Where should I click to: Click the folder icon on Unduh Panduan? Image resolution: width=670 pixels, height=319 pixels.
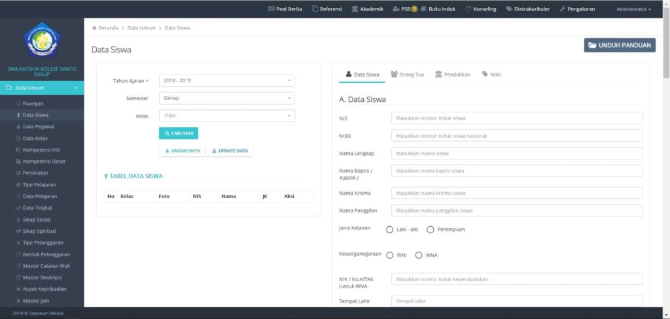pyautogui.click(x=592, y=45)
